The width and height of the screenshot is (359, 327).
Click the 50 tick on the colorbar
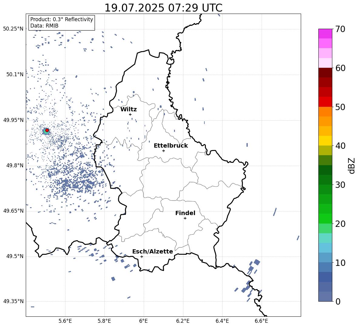(x=340, y=107)
